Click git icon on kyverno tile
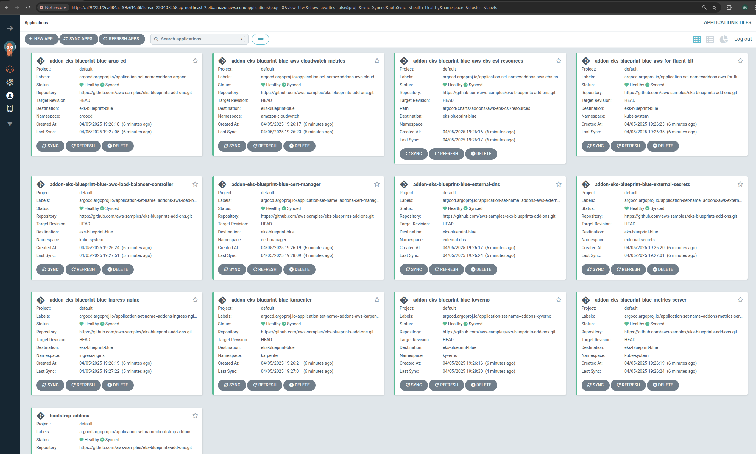 click(x=404, y=300)
